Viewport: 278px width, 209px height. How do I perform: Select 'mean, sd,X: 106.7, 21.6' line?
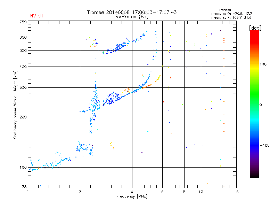[231, 17]
